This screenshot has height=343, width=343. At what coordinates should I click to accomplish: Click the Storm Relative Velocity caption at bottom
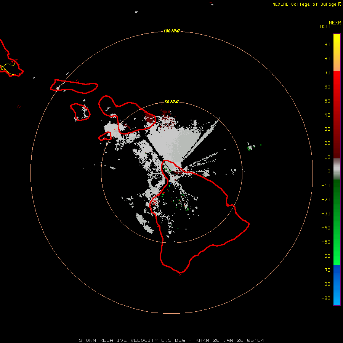pos(171,340)
